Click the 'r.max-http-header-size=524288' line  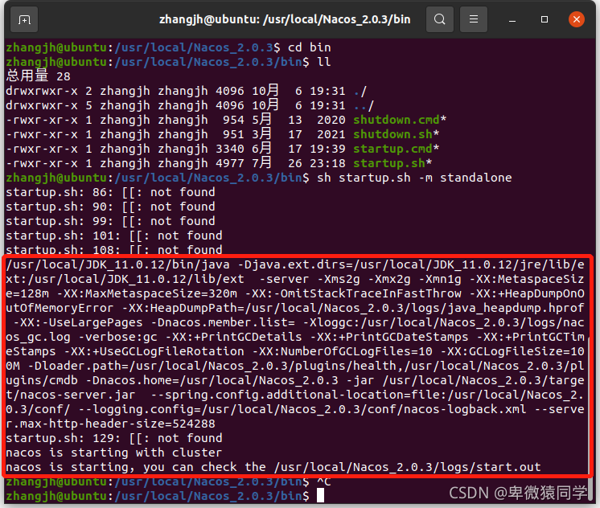110,424
